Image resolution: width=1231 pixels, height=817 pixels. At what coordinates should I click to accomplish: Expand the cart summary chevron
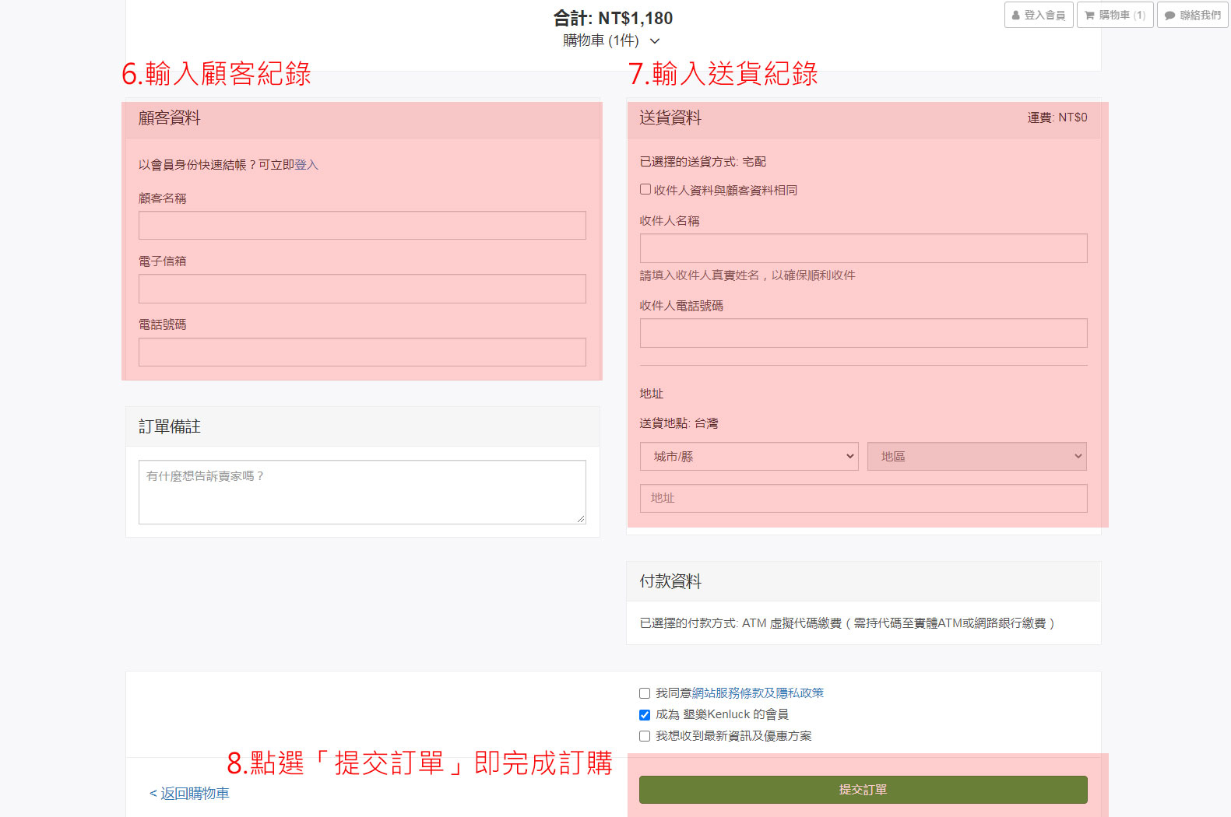point(655,41)
